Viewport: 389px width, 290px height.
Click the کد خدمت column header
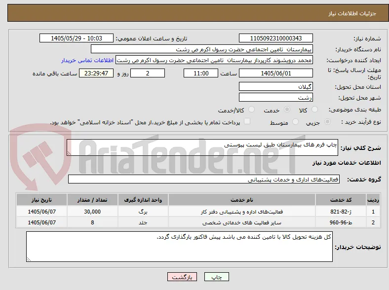point(341,200)
